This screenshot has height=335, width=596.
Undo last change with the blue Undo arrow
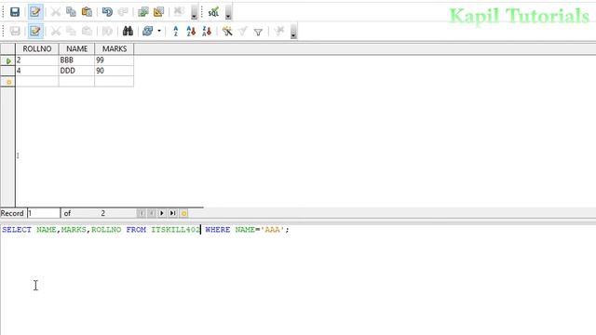pyautogui.click(x=107, y=12)
